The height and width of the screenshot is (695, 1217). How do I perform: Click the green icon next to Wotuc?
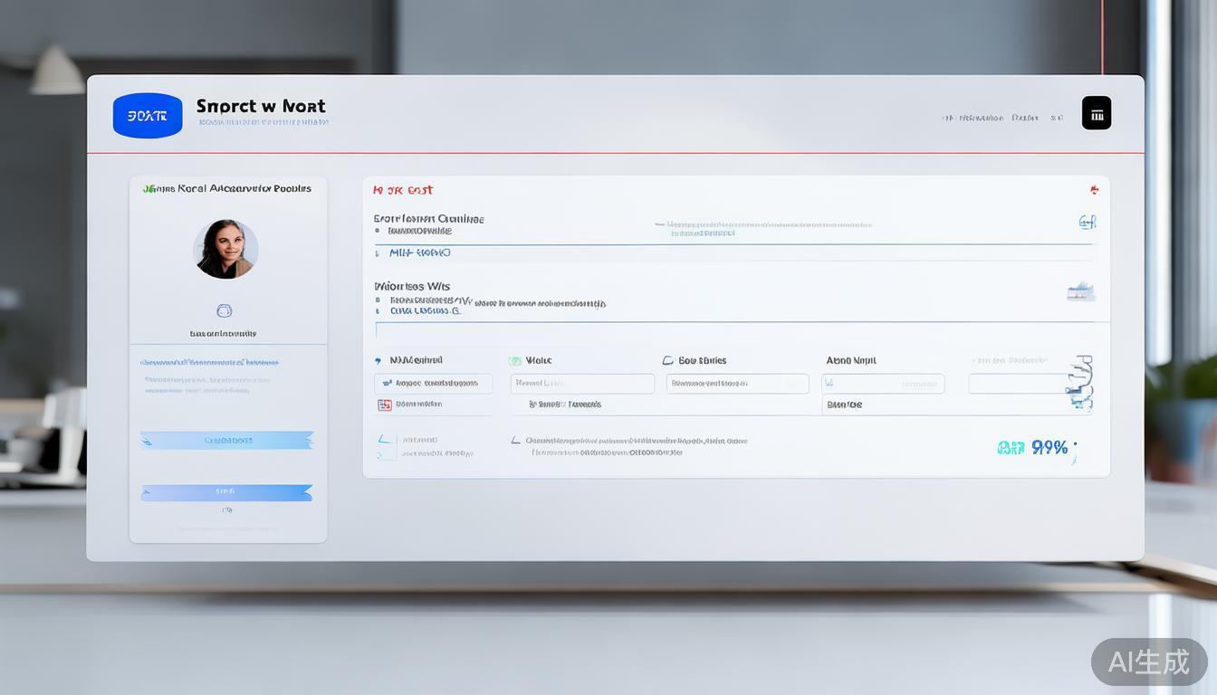[x=515, y=360]
